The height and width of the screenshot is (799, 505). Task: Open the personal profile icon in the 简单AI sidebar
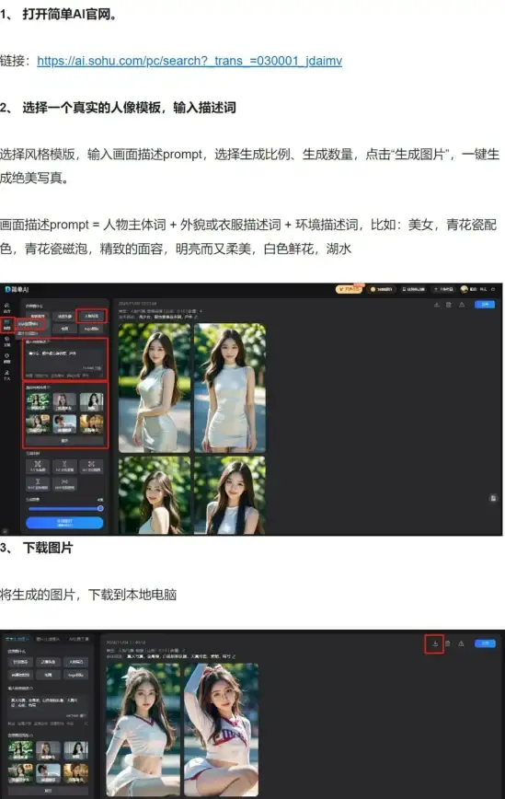[x=7, y=376]
